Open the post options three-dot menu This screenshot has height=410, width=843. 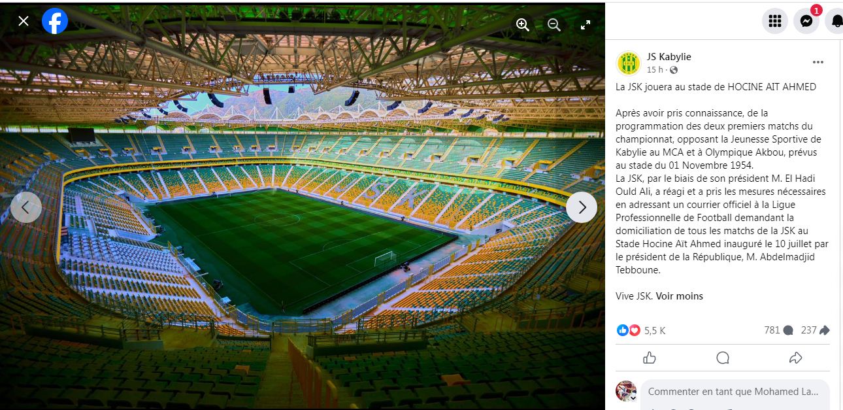[x=818, y=62]
